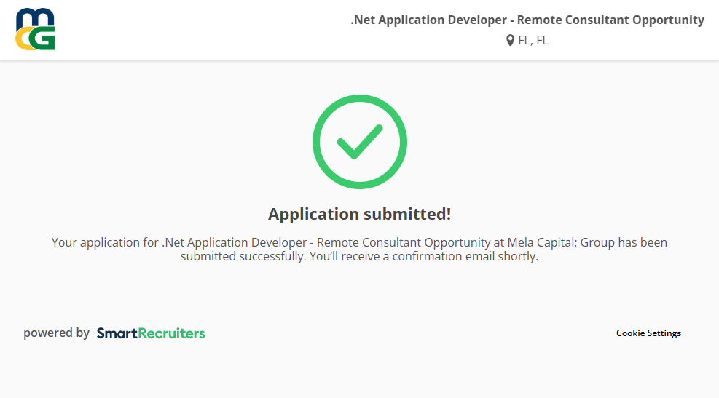Click the green 'Recruiters' part of the logo
This screenshot has height=398, width=719.
(171, 333)
